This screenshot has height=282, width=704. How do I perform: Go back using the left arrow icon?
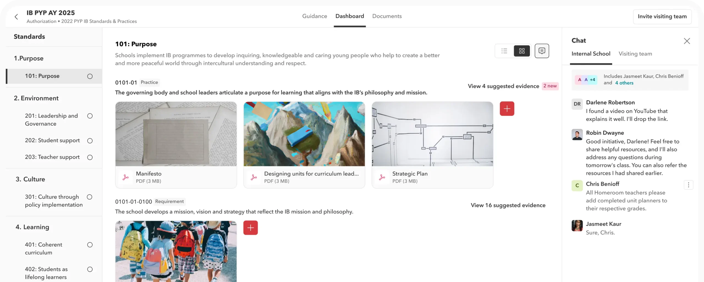pyautogui.click(x=16, y=17)
